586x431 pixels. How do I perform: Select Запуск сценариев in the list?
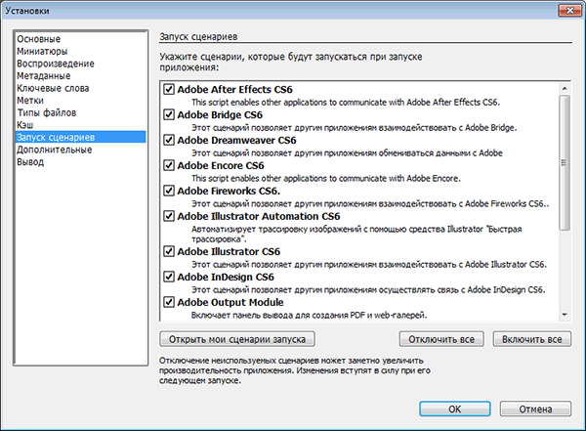(x=80, y=137)
